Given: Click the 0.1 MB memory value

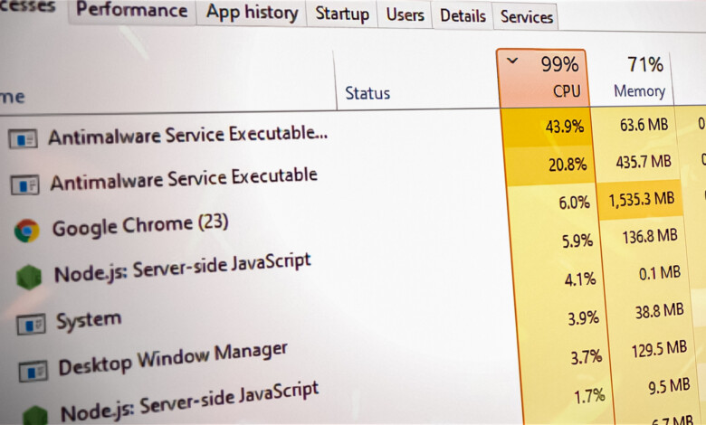Looking at the screenshot, I should point(660,273).
